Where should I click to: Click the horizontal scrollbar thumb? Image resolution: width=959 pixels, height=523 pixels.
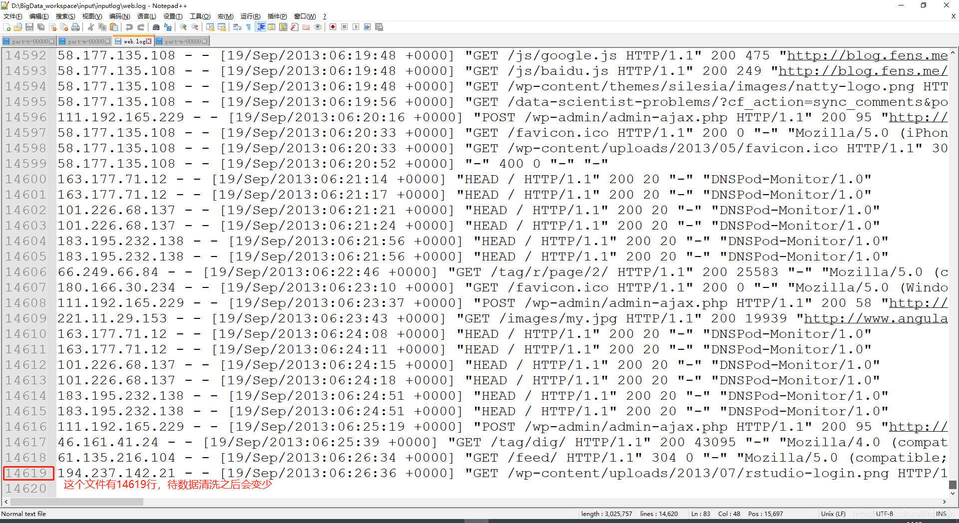(77, 502)
